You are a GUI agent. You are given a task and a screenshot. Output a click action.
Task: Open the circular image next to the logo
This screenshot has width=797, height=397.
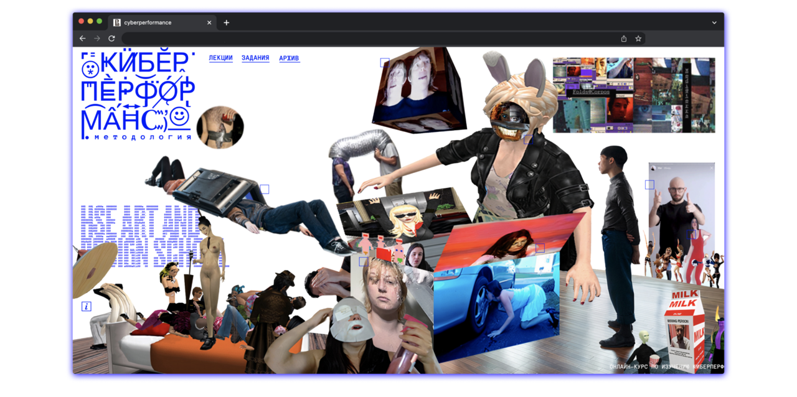point(220,127)
